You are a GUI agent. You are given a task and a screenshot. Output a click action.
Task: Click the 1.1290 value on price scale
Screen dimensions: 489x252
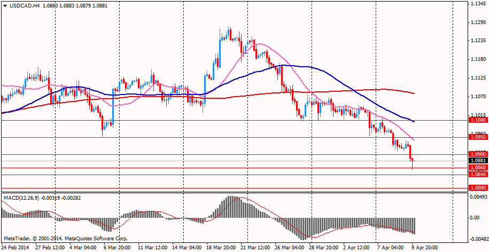pyautogui.click(x=478, y=23)
